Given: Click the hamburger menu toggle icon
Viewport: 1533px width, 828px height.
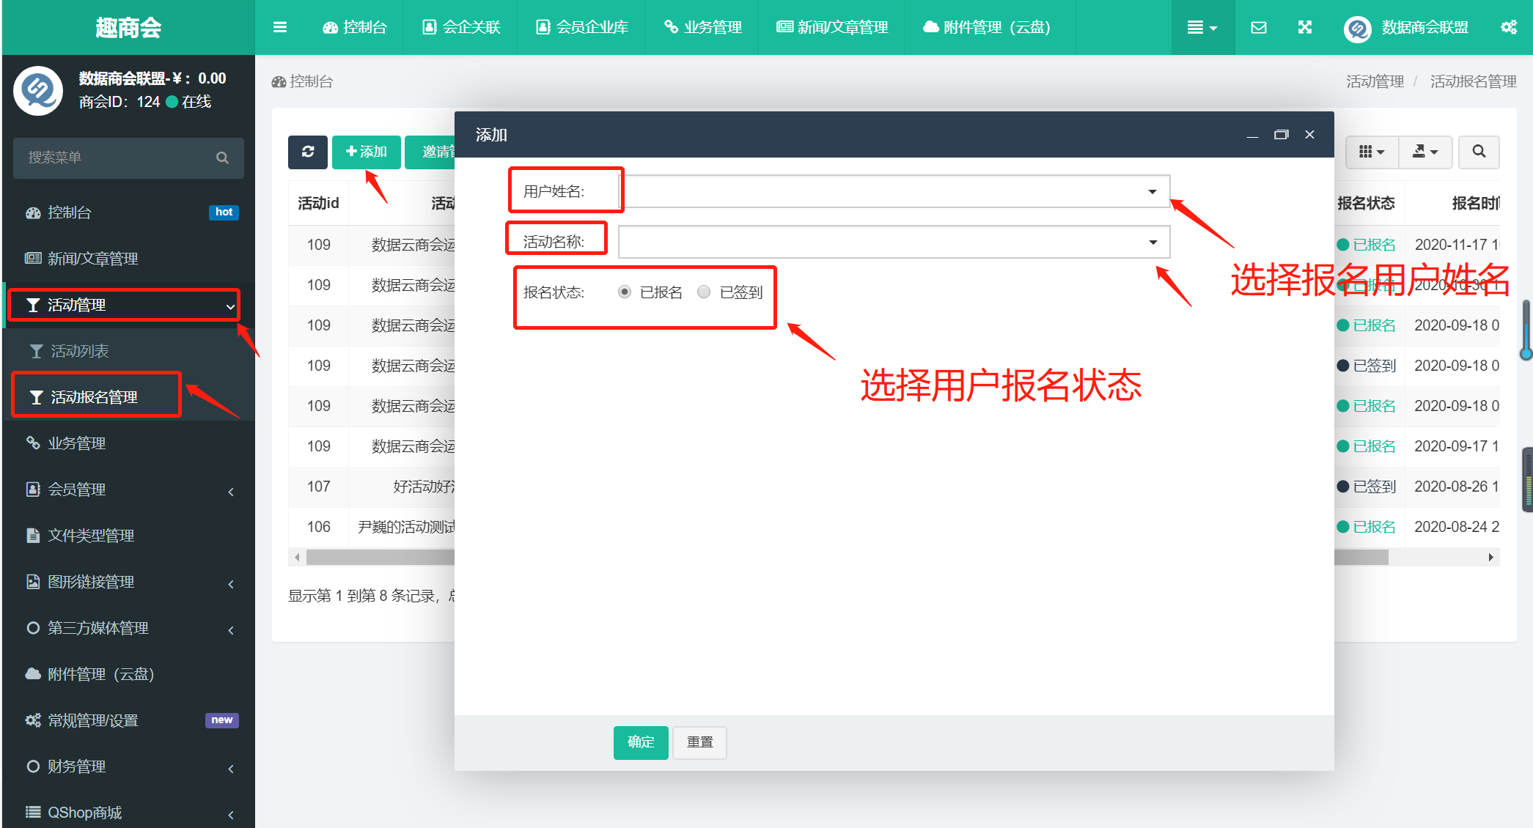Looking at the screenshot, I should (x=279, y=27).
